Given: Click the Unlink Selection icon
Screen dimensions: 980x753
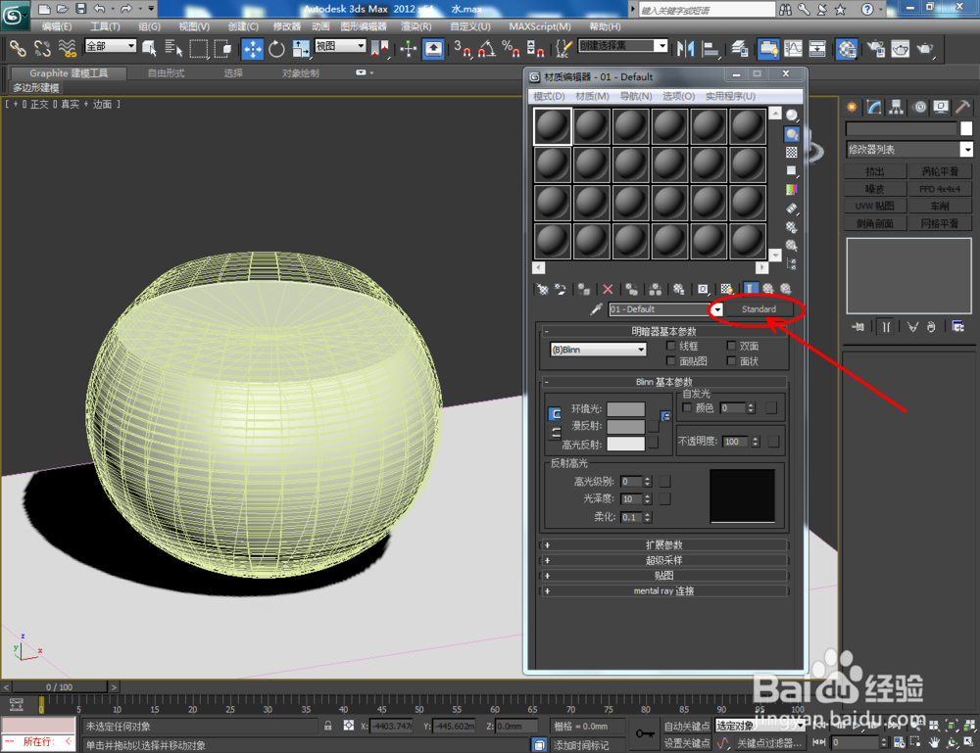Looking at the screenshot, I should [42, 48].
